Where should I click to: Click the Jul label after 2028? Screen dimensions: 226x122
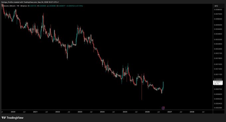(x=203, y=112)
